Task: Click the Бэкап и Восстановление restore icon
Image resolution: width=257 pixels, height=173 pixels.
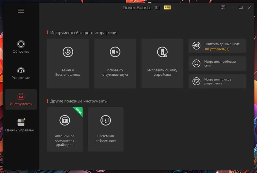Action: (68, 52)
